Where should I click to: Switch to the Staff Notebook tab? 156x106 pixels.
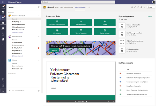(69, 7)
